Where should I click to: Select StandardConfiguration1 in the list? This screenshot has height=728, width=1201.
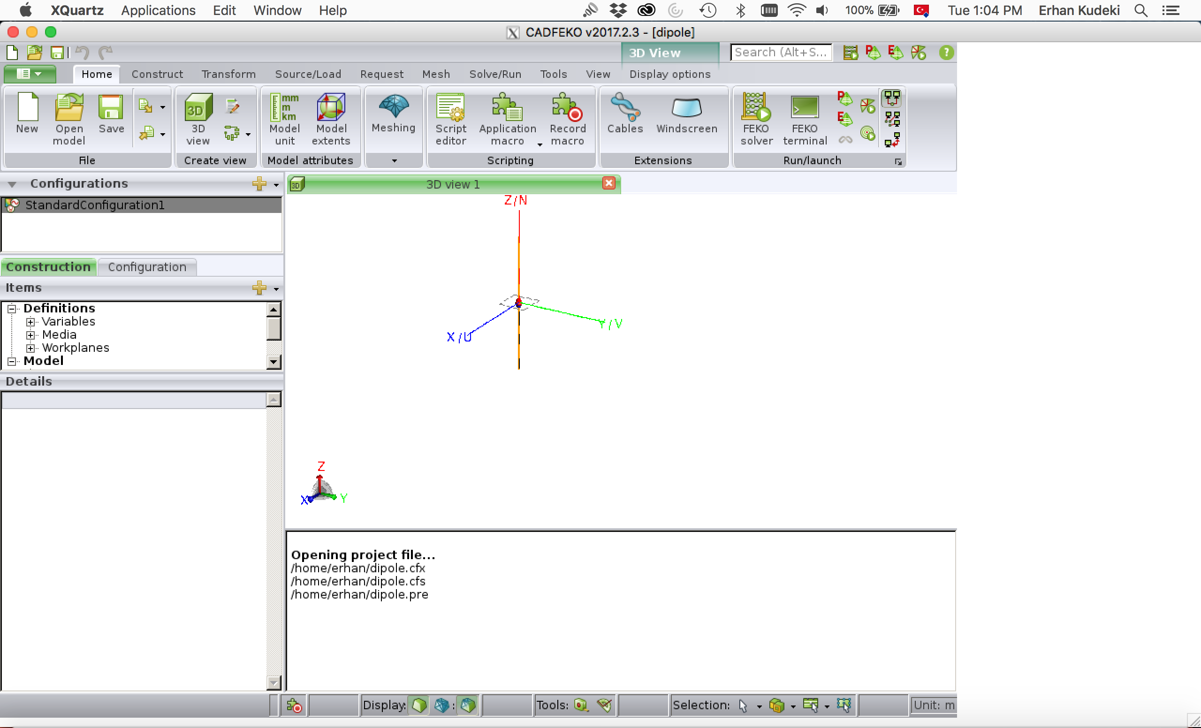[95, 205]
